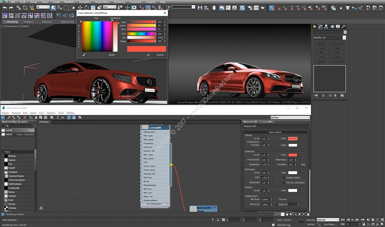Switch to the Freeform ribbon tab

(28, 22)
